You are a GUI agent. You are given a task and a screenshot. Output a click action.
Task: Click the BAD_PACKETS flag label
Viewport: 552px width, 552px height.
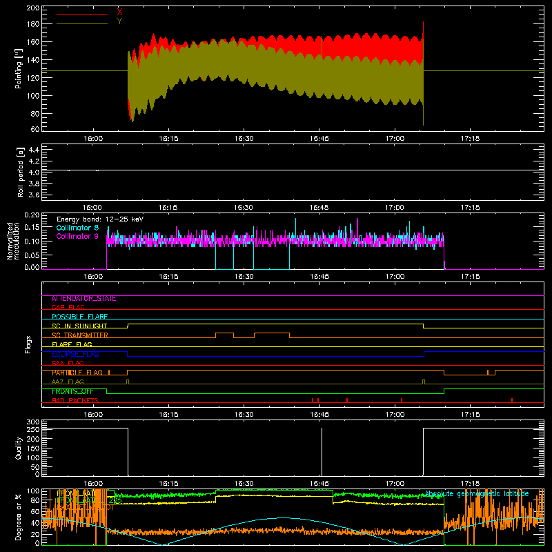pyautogui.click(x=75, y=400)
